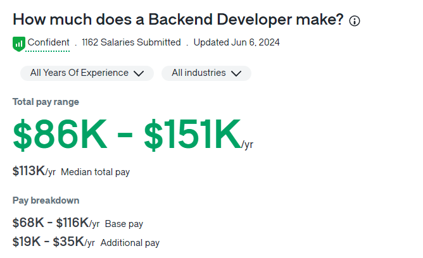The width and height of the screenshot is (423, 258).
Task: Click the Pay breakdown heading
Action: [x=46, y=200]
